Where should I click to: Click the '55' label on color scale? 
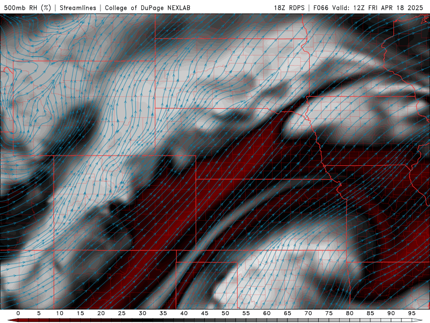click(x=246, y=313)
